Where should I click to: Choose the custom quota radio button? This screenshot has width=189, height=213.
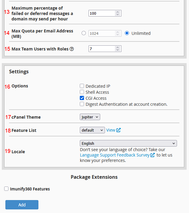(84, 33)
